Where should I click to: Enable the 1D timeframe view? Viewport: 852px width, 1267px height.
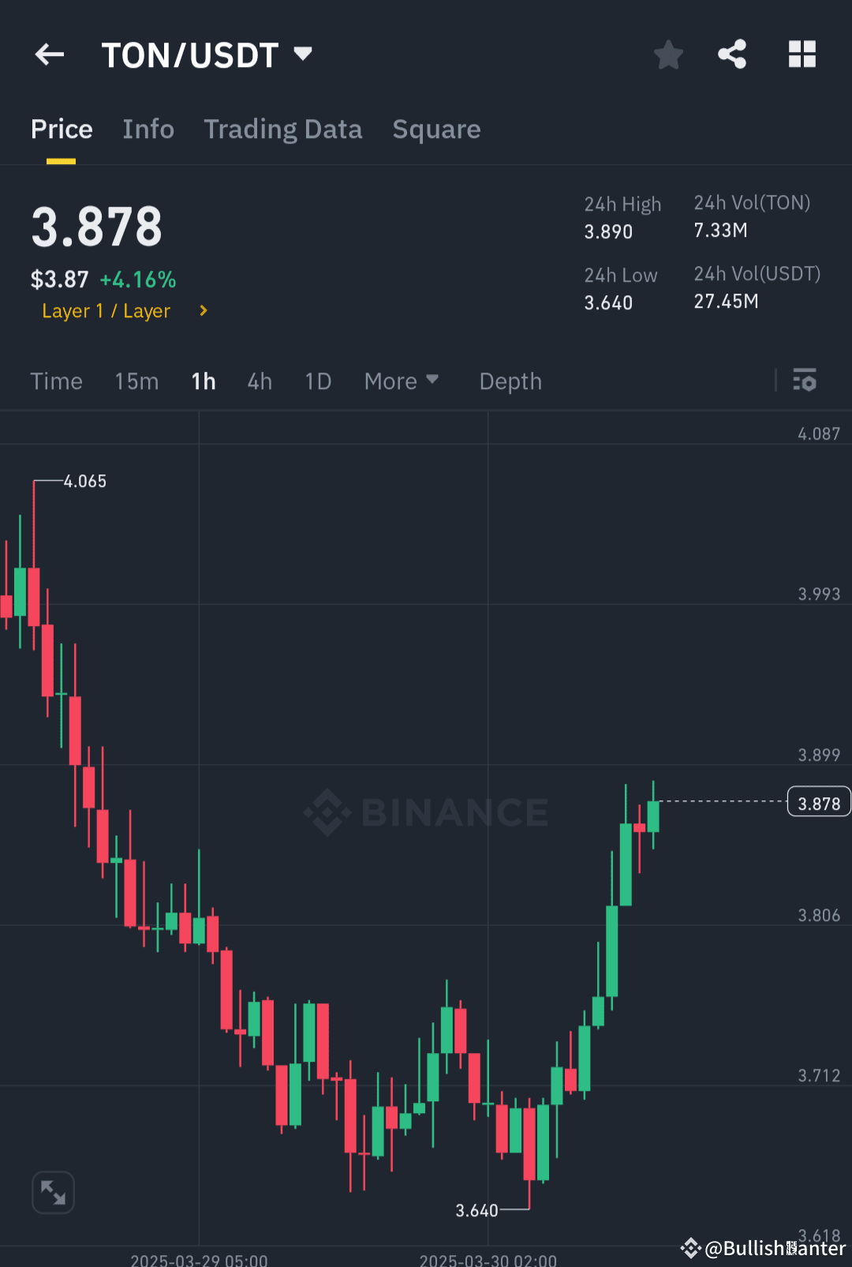pyautogui.click(x=318, y=380)
